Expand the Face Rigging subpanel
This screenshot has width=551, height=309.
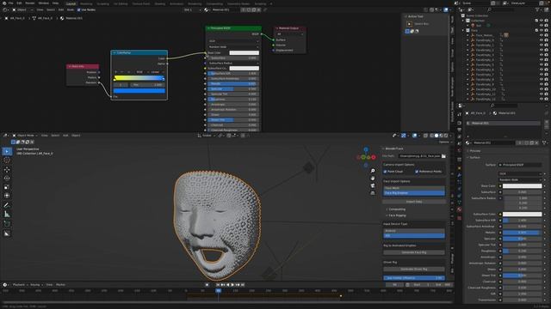(x=396, y=215)
